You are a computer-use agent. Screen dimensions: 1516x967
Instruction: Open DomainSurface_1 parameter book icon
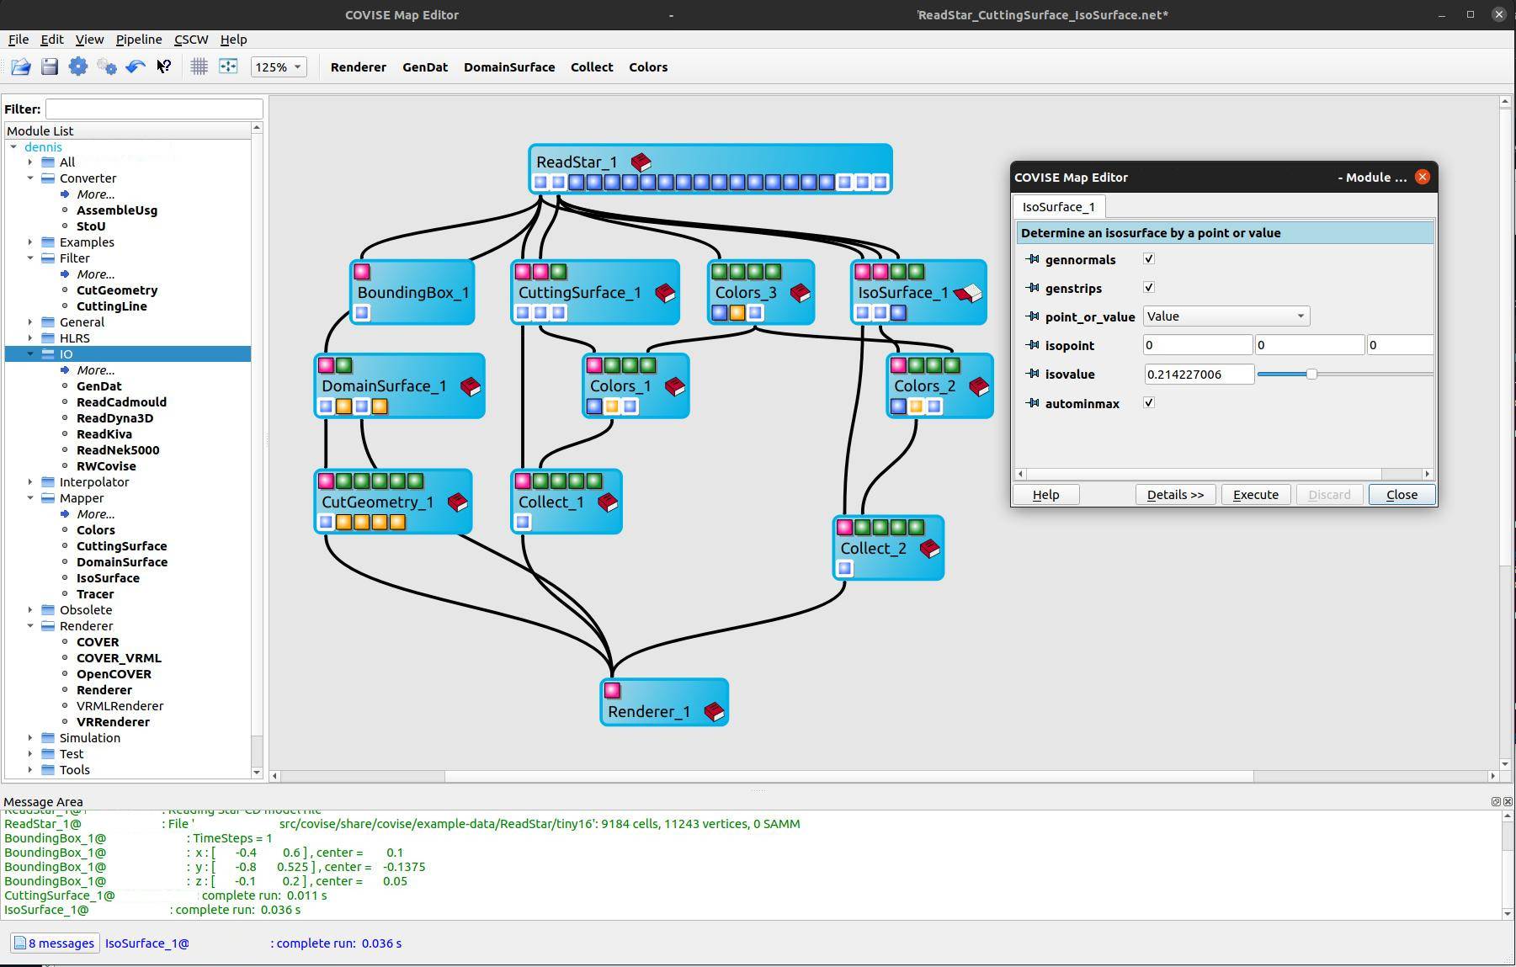[471, 386]
